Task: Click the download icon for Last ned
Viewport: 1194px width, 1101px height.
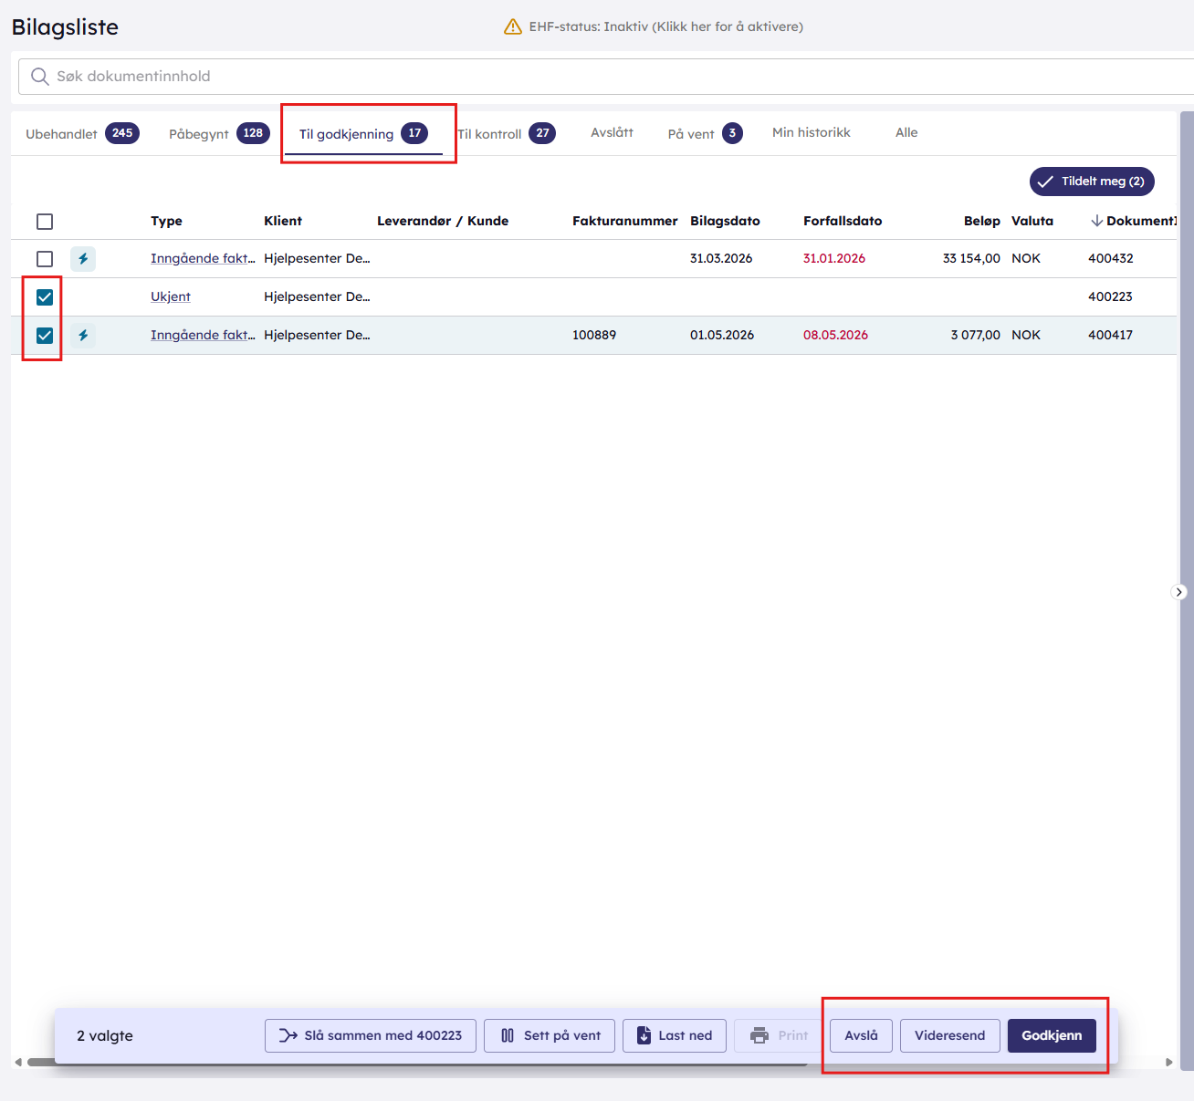Action: [644, 1035]
